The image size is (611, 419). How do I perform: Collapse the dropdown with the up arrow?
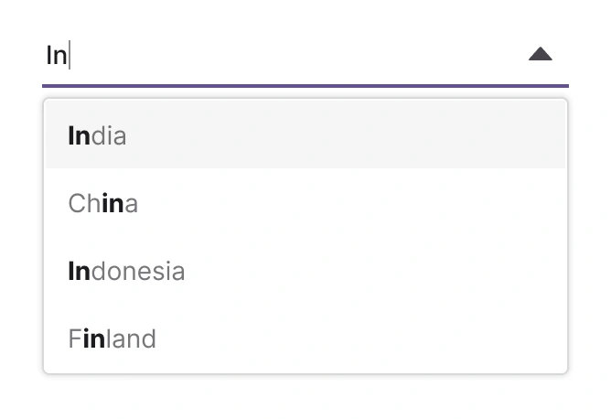click(x=541, y=55)
